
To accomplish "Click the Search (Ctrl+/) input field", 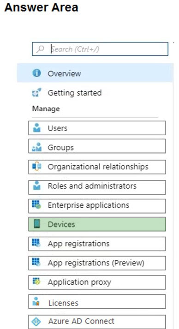I will [x=100, y=49].
